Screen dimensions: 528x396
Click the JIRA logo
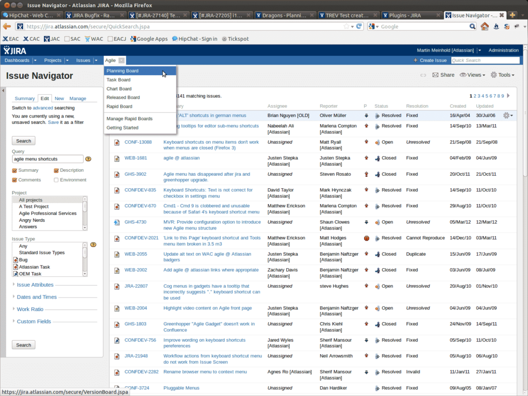[15, 51]
